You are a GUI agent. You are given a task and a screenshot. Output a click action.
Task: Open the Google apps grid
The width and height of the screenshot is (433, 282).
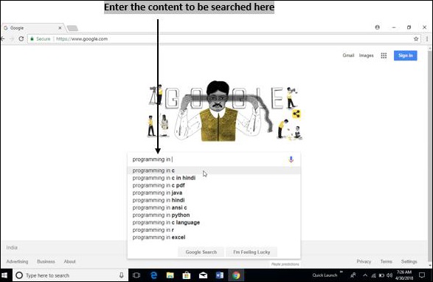[384, 55]
